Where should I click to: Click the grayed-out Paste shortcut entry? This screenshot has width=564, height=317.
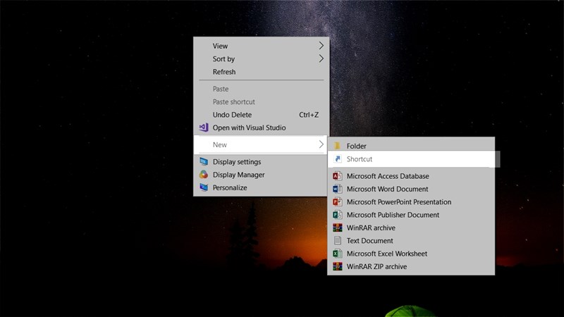[234, 102]
